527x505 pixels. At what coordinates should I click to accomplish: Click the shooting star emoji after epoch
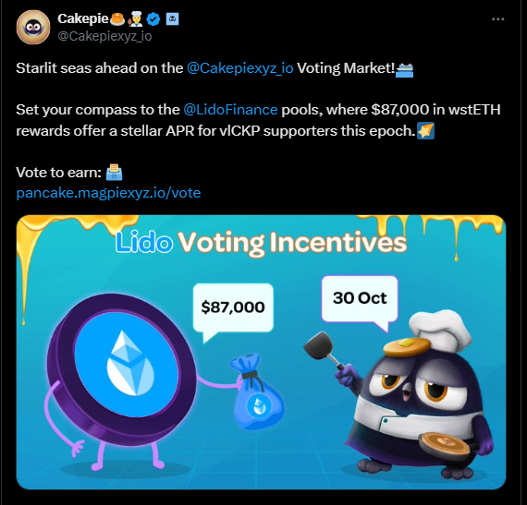[425, 130]
